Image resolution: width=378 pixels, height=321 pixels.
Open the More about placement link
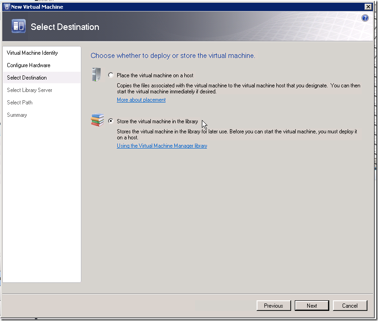(141, 100)
